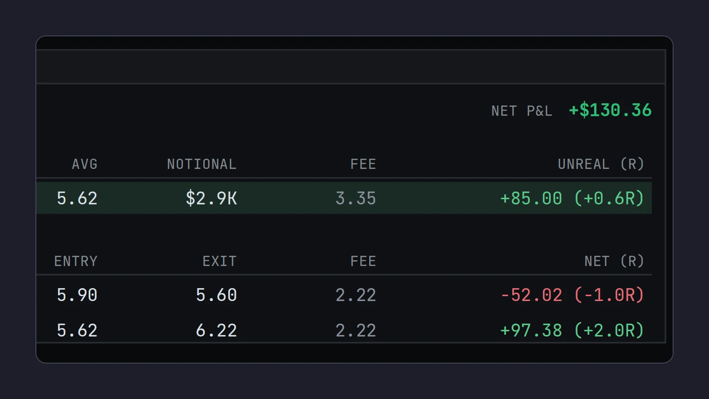
Task: Click the NET P&L label
Action: [522, 111]
